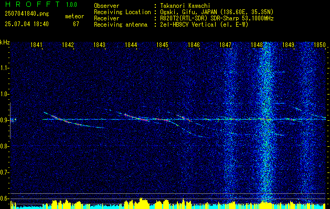Click the 0.6 kHz frequency label
330x209 pixels.
pyautogui.click(x=4, y=199)
